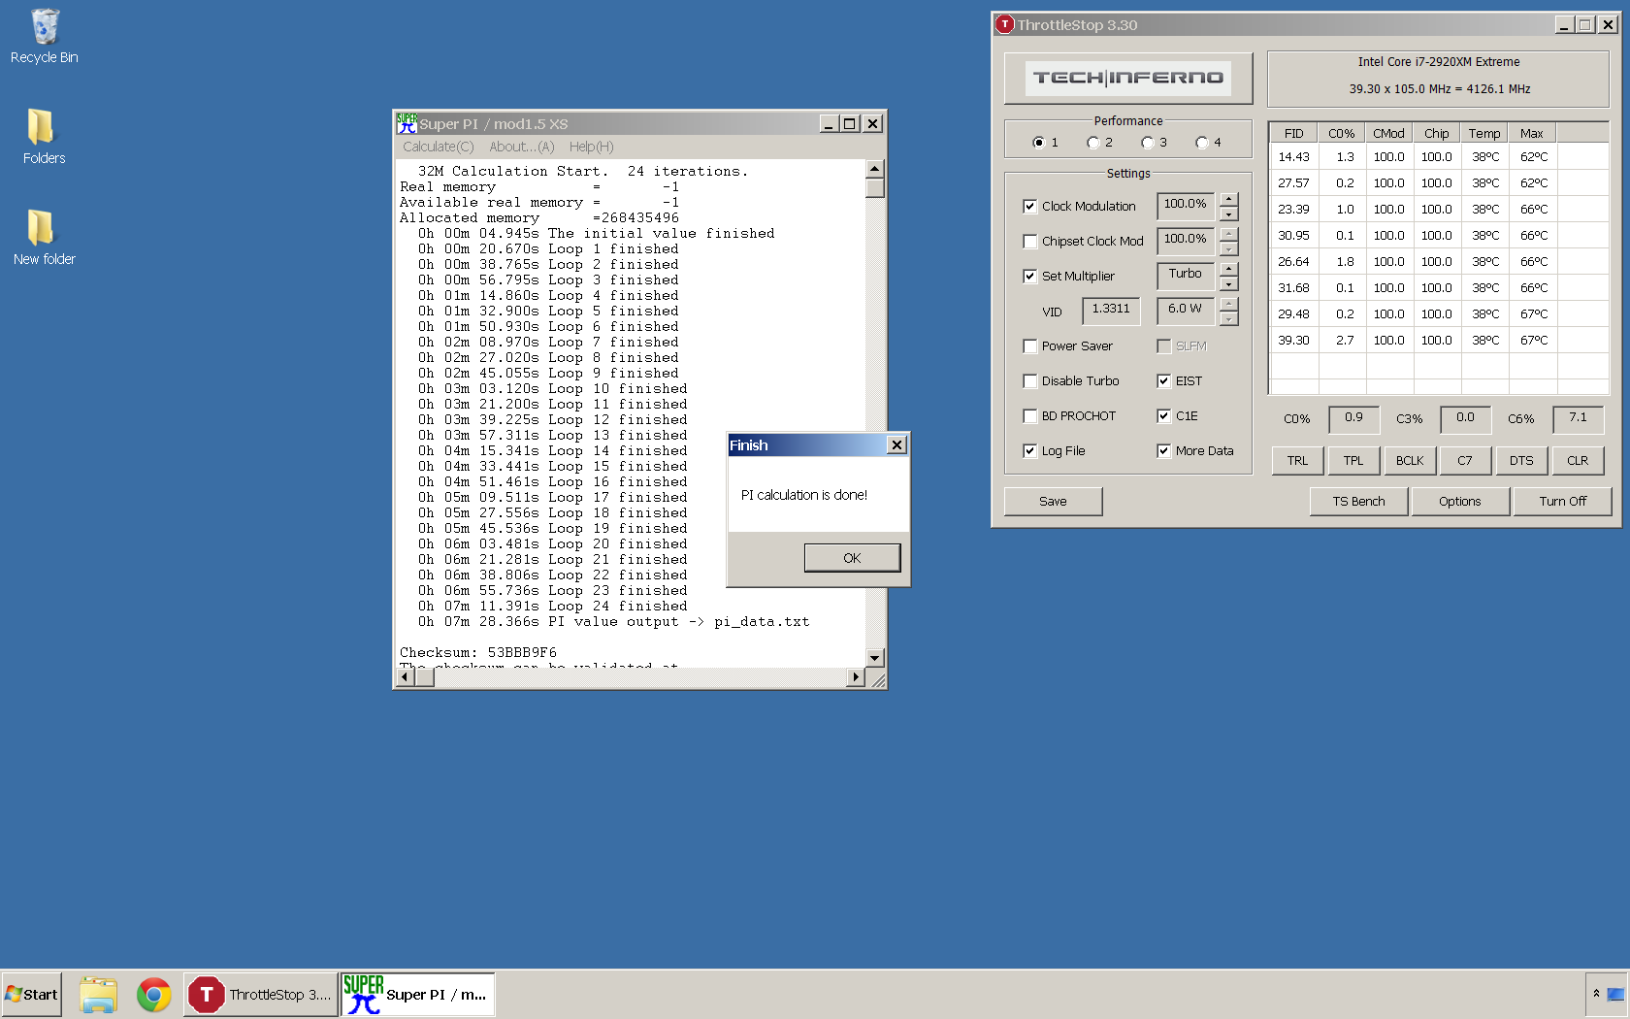Click the Turn Off button
1630x1019 pixels.
1562,501
